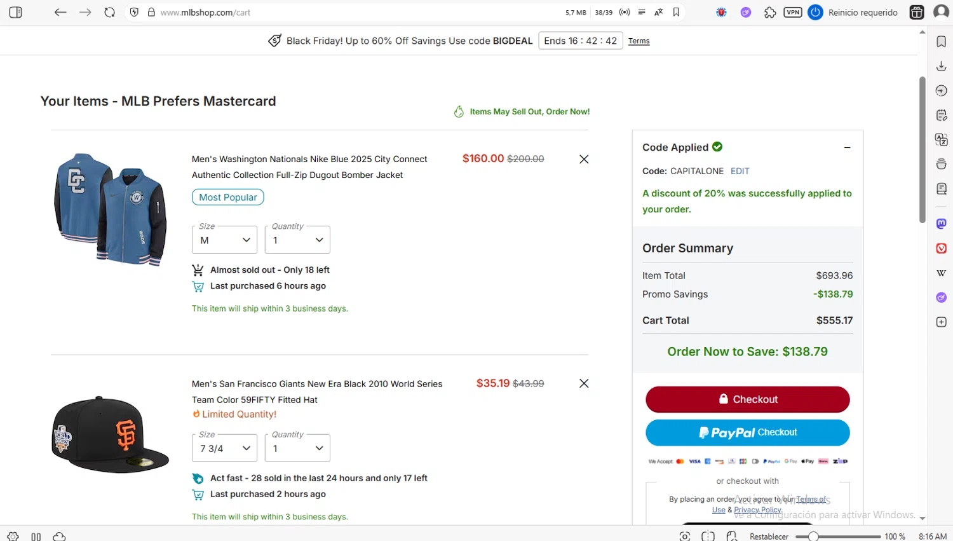Open the San Francisco Giants hat product title

click(x=317, y=392)
